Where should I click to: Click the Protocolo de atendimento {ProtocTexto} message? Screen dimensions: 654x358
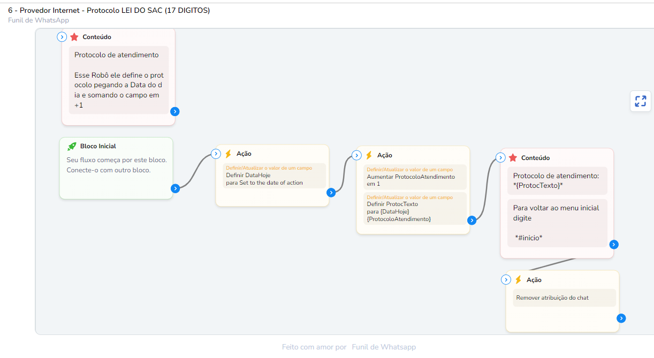point(557,180)
